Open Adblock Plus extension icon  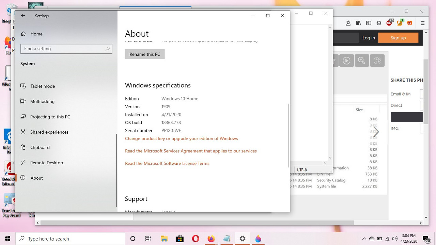[390, 22]
